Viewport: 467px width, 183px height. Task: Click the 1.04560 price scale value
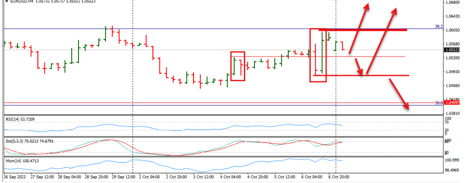[452, 86]
